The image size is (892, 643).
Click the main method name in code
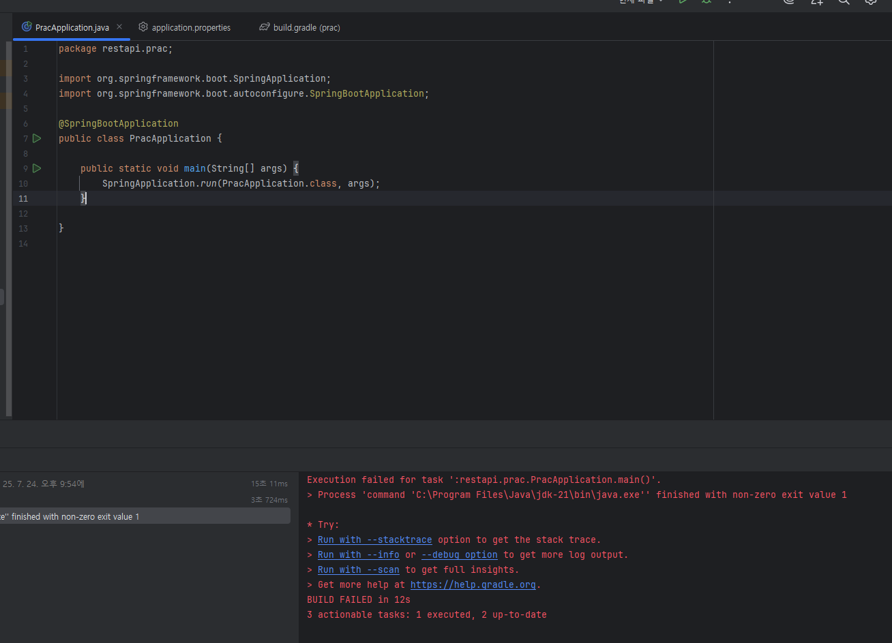click(195, 168)
